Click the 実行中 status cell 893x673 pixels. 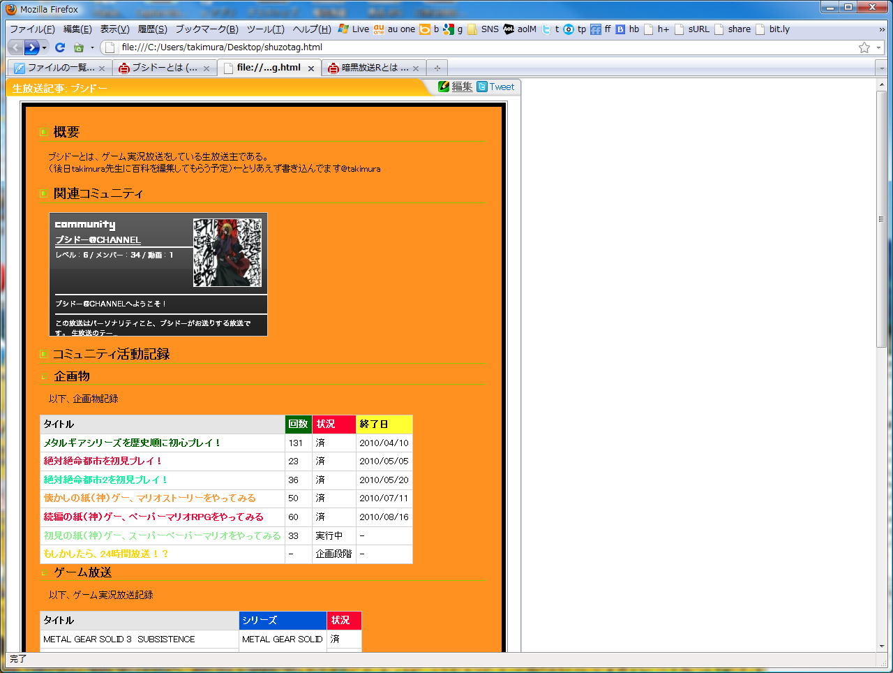point(334,535)
